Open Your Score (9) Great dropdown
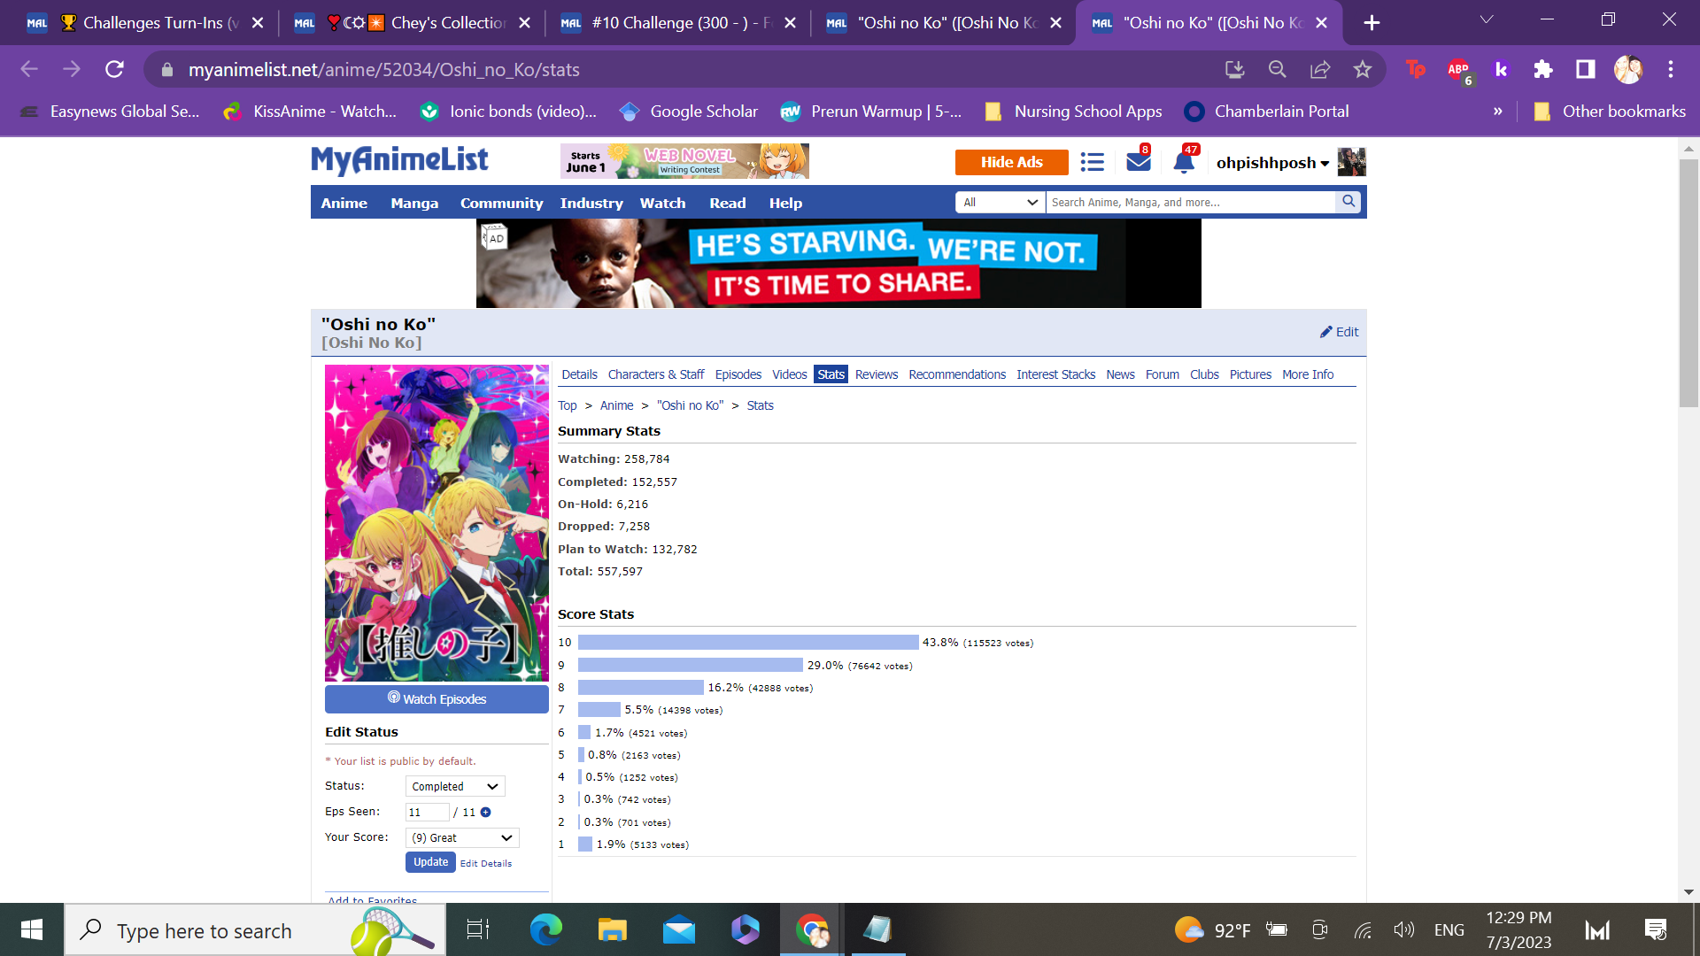Screen dimensions: 1700x956 point(462,838)
